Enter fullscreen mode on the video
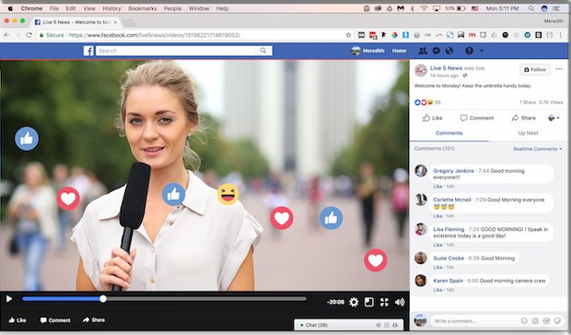The height and width of the screenshot is (335, 571). click(x=384, y=302)
